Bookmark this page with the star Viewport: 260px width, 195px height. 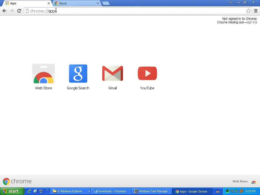[248, 11]
